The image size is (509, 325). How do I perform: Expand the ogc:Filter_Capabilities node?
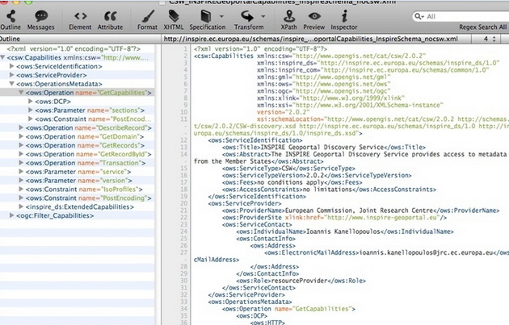[x=12, y=215]
